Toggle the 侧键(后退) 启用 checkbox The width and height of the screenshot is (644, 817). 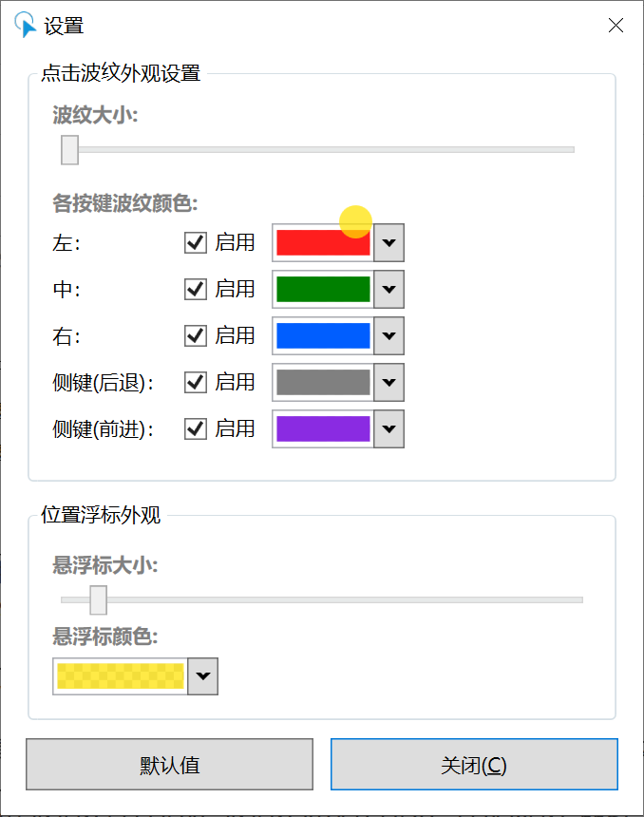click(x=195, y=382)
